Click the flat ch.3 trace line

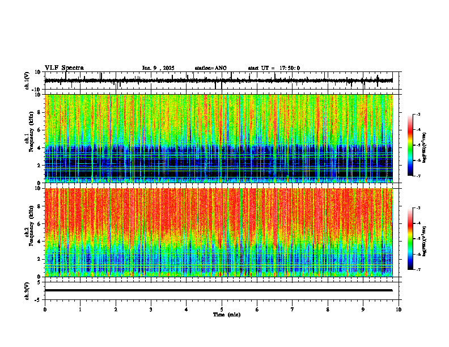coord(218,290)
